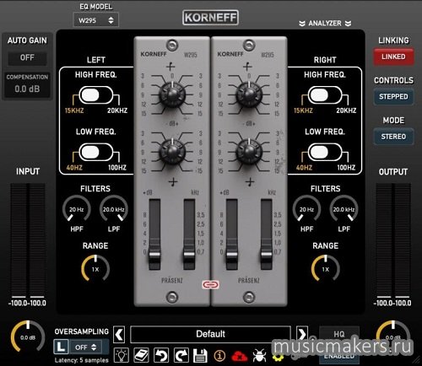Click the Latency: 5 samples text
Screen dimensions: 422x366
[82, 360]
